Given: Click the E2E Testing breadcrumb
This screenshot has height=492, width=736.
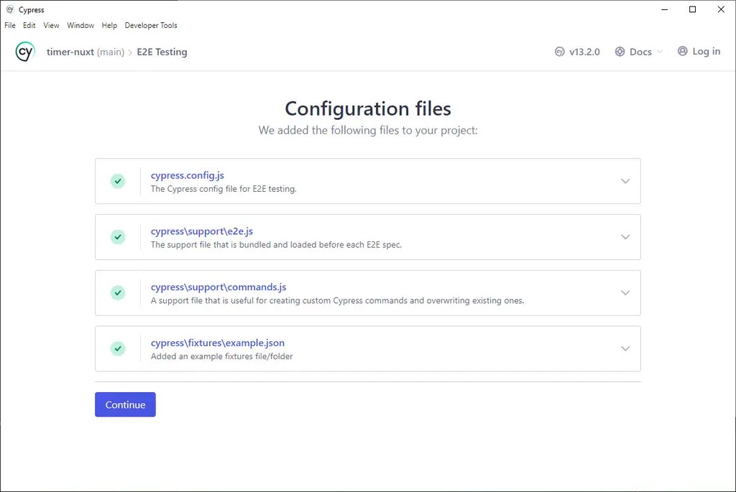Looking at the screenshot, I should pyautogui.click(x=162, y=52).
